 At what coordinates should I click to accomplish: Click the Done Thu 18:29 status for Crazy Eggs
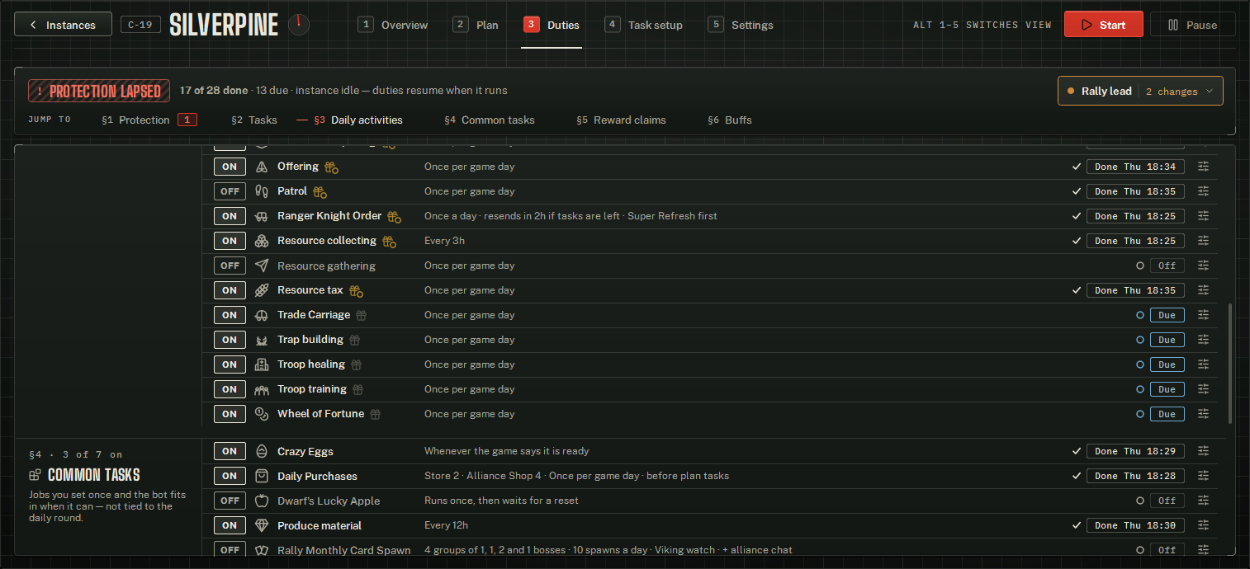tap(1135, 451)
